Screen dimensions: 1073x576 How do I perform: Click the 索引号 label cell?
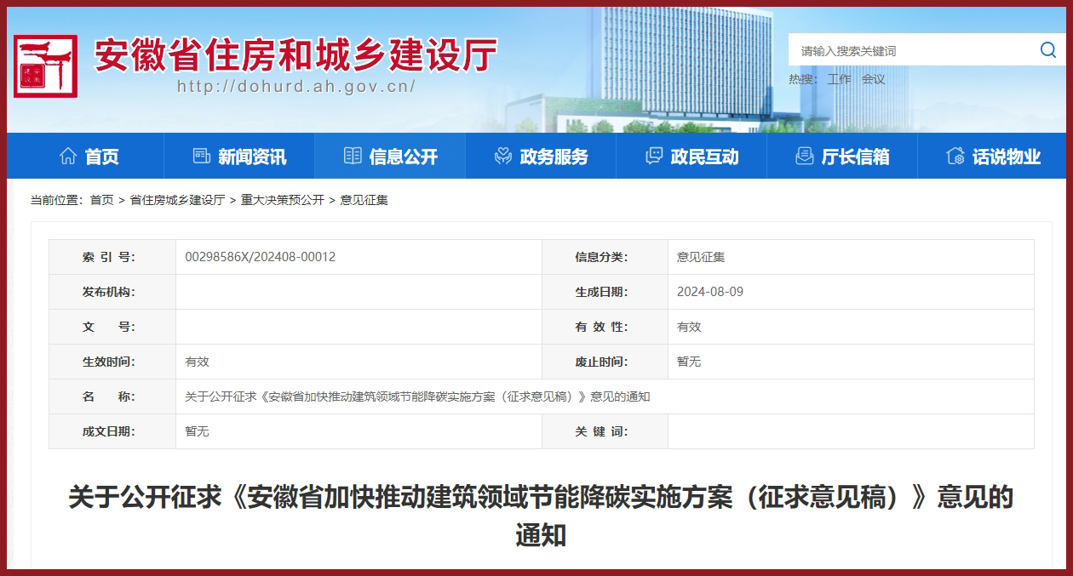(x=112, y=257)
